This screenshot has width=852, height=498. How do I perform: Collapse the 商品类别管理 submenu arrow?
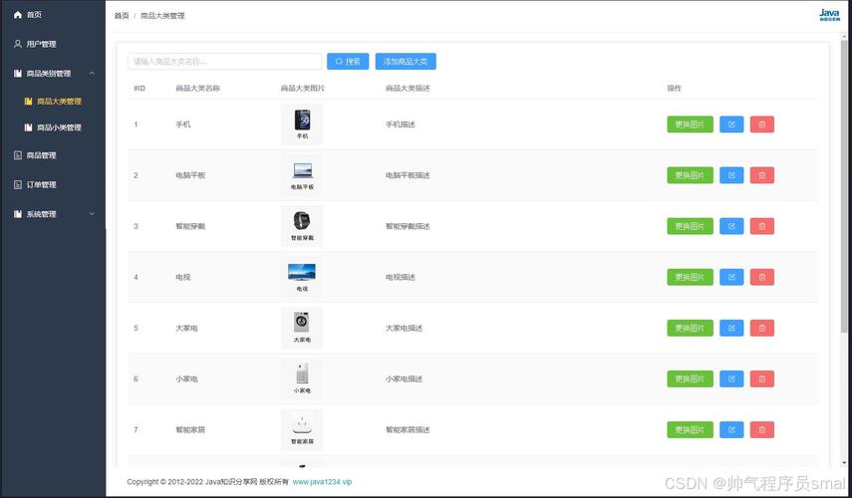92,74
